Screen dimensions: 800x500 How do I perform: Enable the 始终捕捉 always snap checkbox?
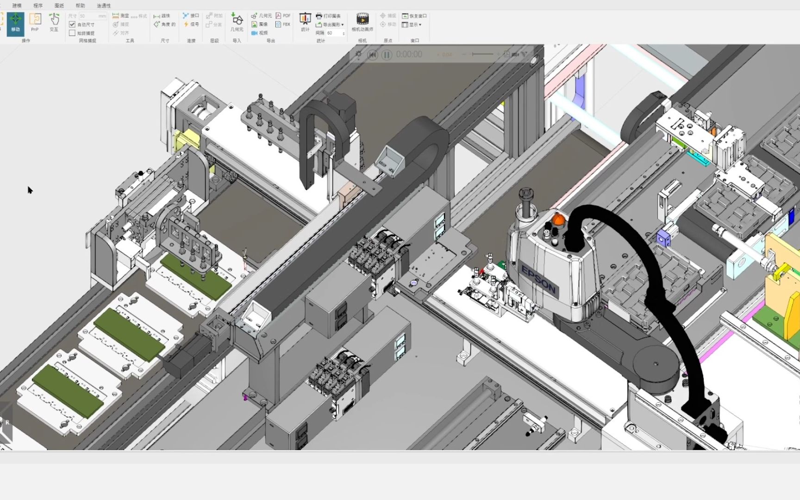pyautogui.click(x=72, y=33)
